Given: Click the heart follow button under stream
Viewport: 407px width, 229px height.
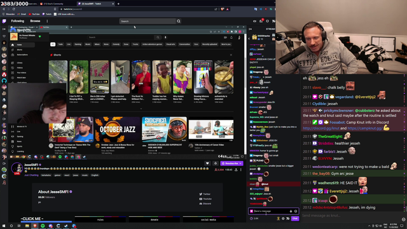Looking at the screenshot, I should point(207,163).
